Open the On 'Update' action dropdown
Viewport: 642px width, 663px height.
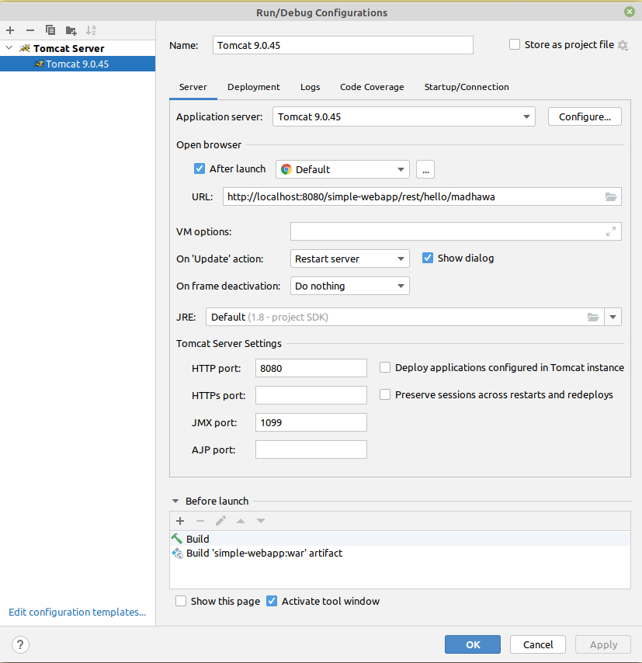350,259
